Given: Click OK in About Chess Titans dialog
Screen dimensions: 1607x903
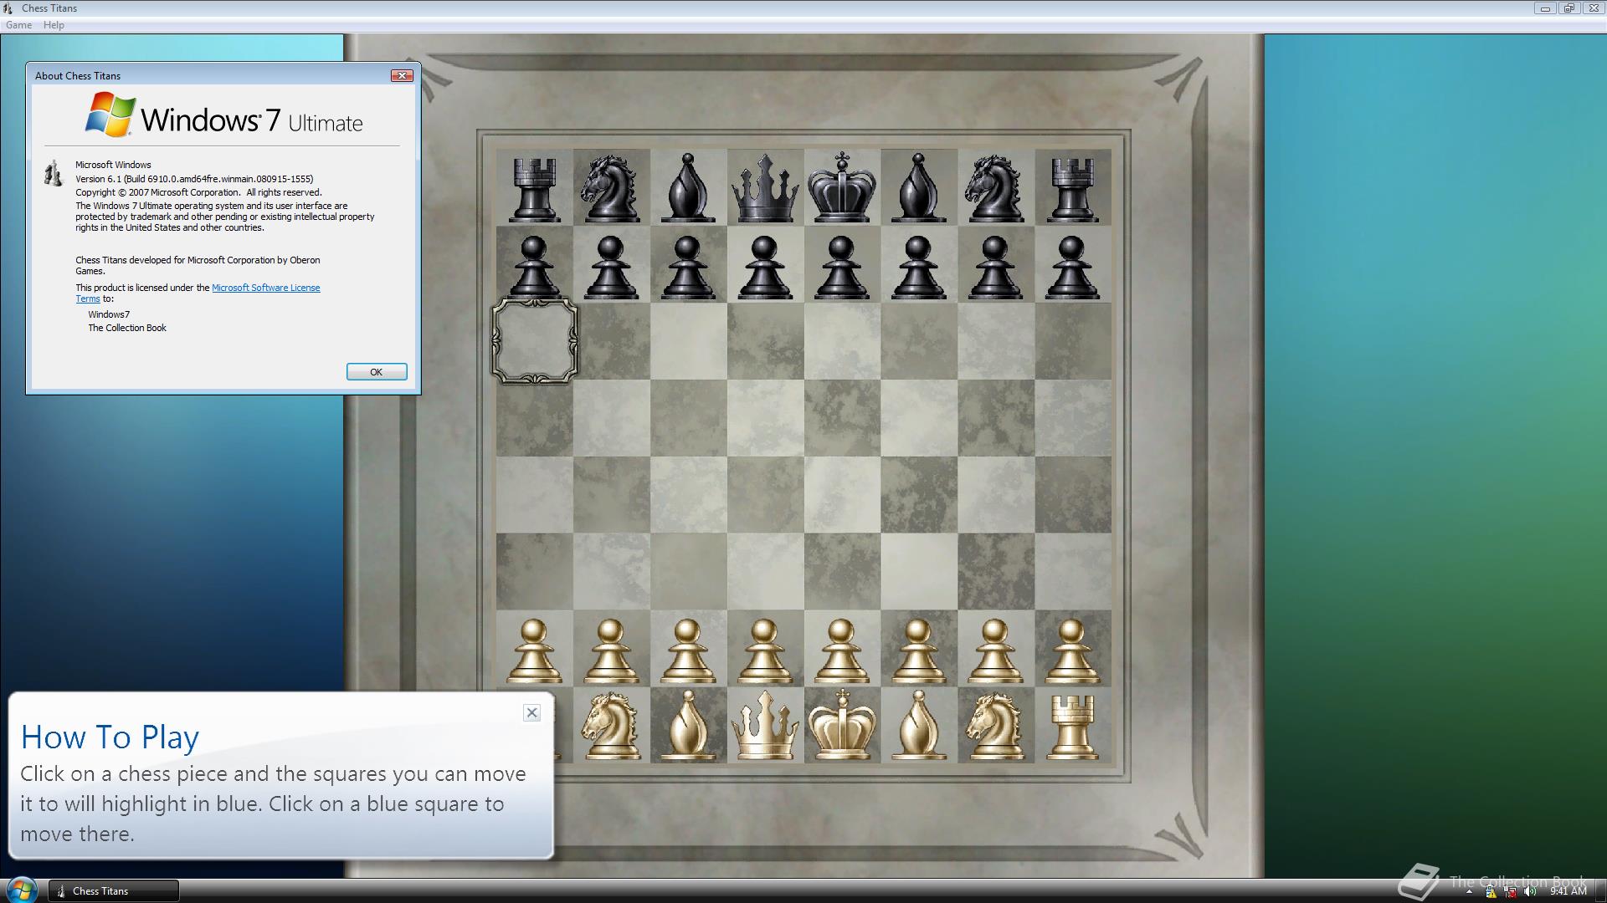Looking at the screenshot, I should 377,372.
